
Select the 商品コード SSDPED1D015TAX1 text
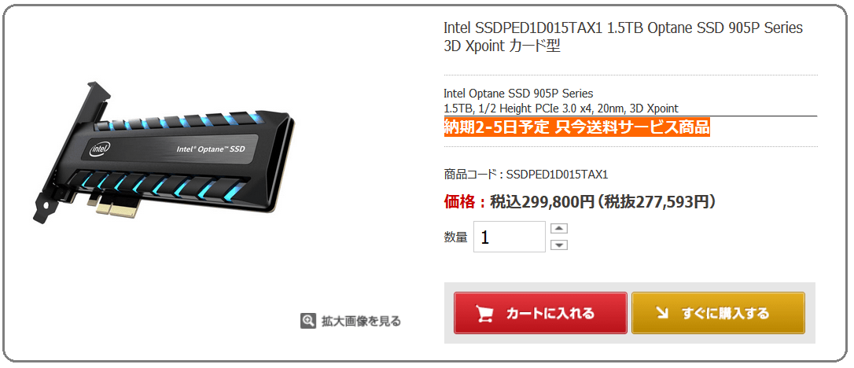coord(525,175)
